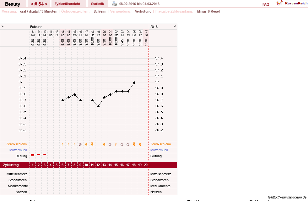The width and height of the screenshot is (308, 201).
Task: Click the date header 13. Sa
Action: (63, 33)
